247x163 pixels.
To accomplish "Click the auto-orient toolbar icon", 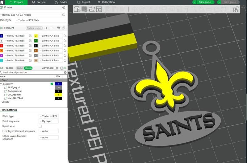I will click(92, 9).
